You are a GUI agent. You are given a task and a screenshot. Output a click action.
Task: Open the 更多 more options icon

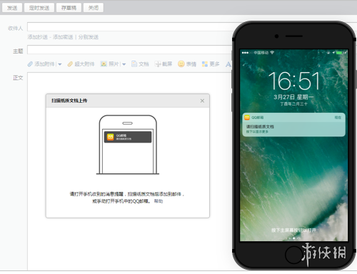pyautogui.click(x=205, y=64)
